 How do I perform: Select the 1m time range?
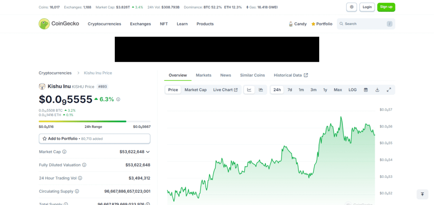[x=301, y=90]
